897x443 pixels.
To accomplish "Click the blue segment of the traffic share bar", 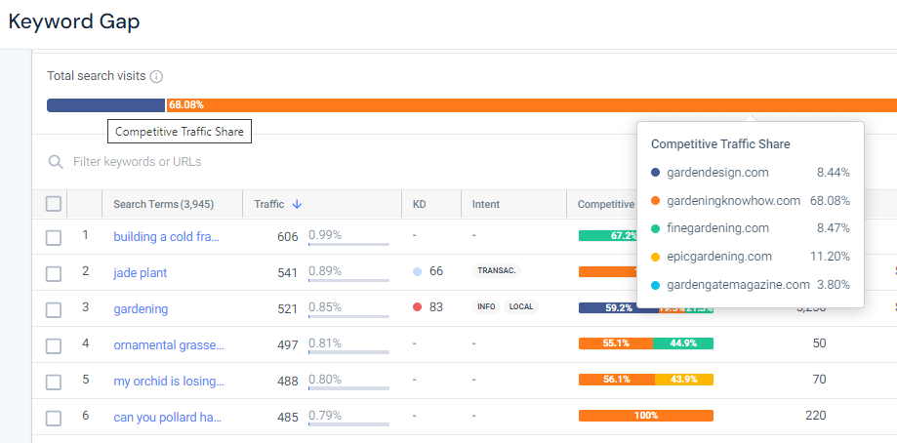I will coord(105,105).
